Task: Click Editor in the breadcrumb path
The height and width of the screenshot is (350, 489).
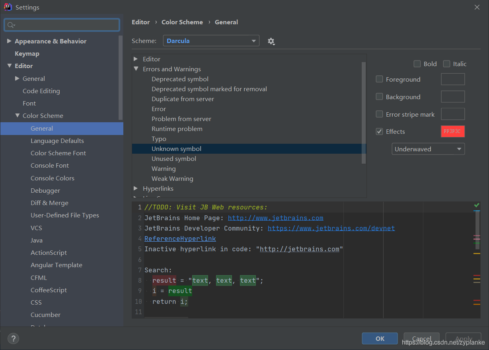Action: click(141, 22)
